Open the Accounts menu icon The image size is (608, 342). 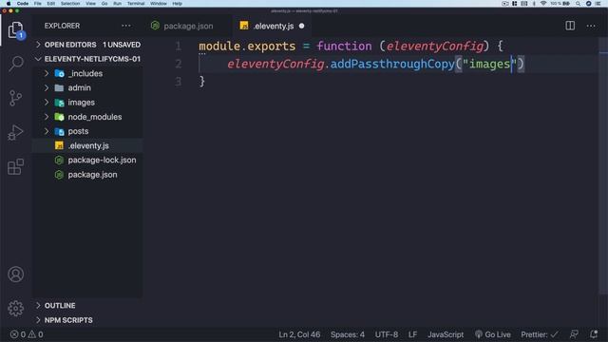[x=15, y=275]
